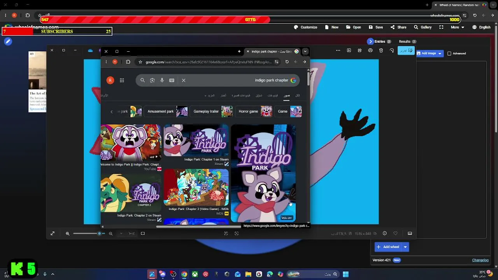Zoom out on the photo viewer image
This screenshot has height=280, width=498.
[x=110, y=233]
